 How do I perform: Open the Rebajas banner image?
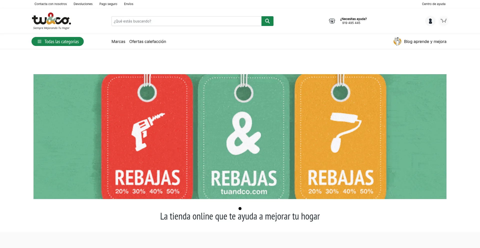(240, 137)
